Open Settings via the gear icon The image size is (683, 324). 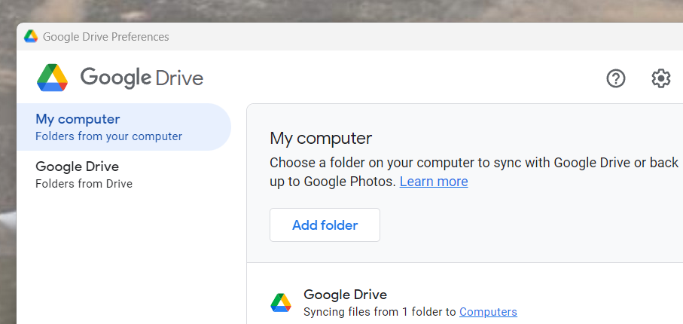coord(660,79)
